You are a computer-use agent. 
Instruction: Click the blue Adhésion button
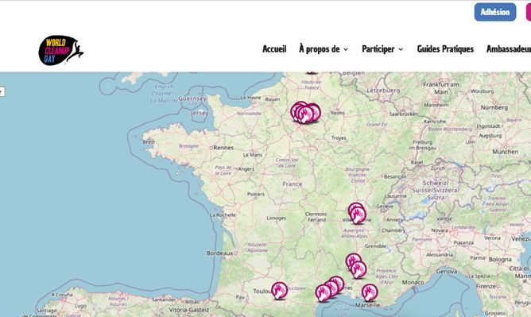point(495,12)
